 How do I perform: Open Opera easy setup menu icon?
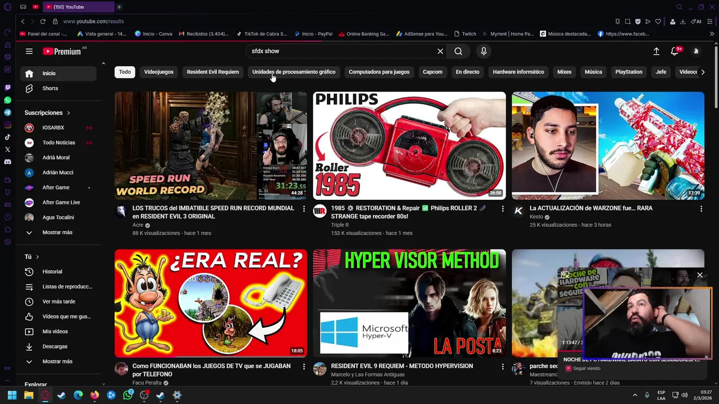(x=710, y=21)
